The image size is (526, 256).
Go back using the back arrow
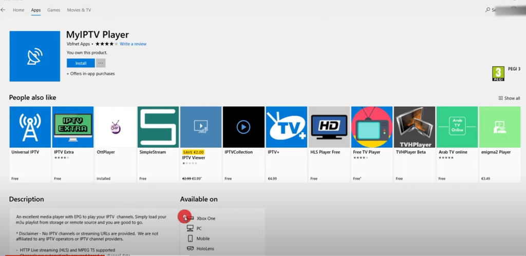(x=3, y=10)
